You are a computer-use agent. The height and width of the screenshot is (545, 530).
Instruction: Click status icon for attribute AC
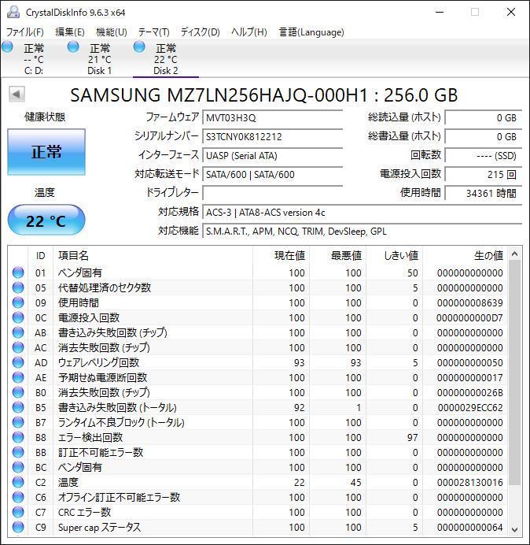tap(18, 347)
